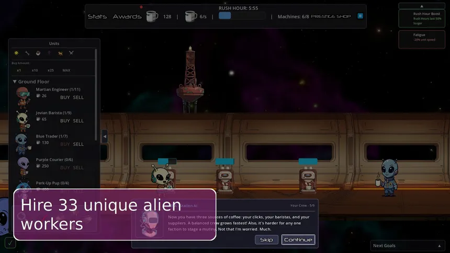The height and width of the screenshot is (253, 450).
Task: Open the Stats tab
Action: pyautogui.click(x=97, y=16)
